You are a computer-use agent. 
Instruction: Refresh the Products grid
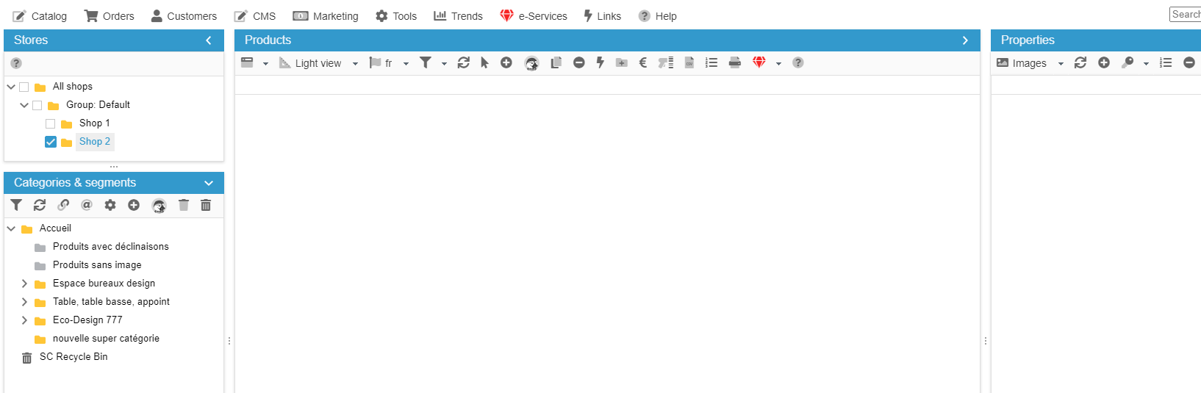(464, 63)
